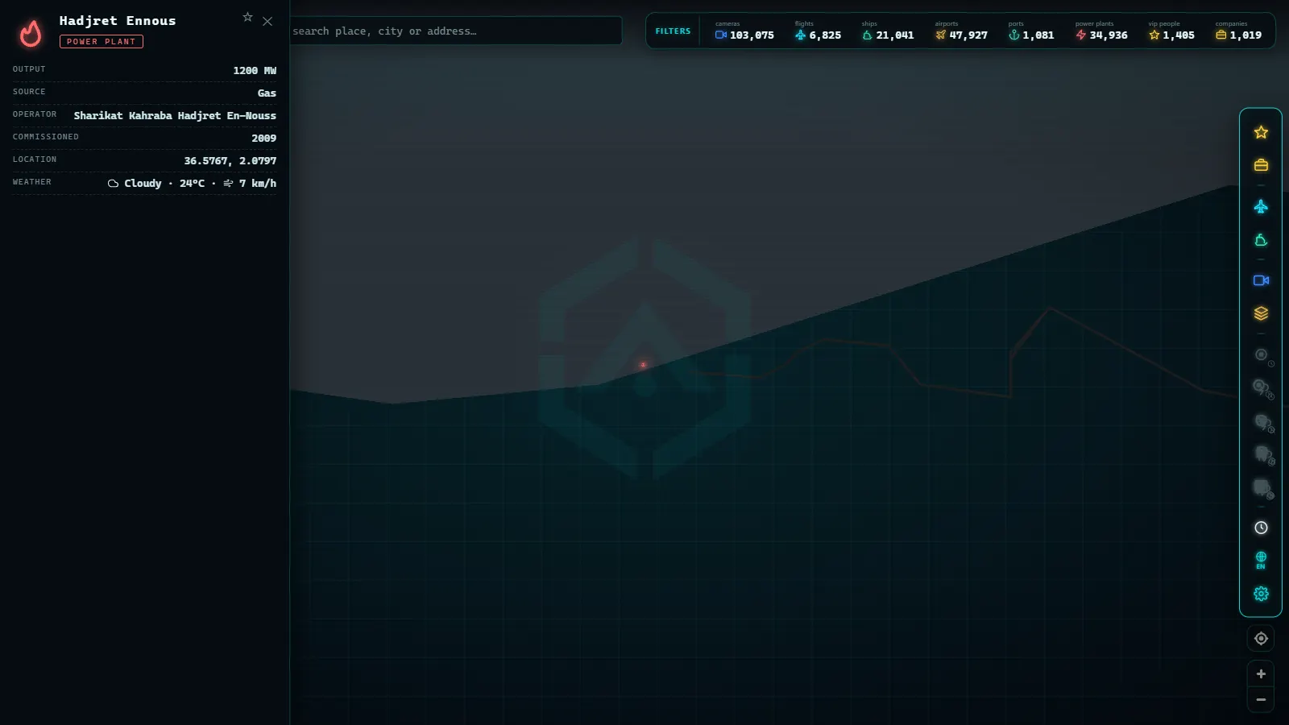This screenshot has width=1289, height=725.
Task: Focus the place, city or address search
Action: (x=455, y=31)
